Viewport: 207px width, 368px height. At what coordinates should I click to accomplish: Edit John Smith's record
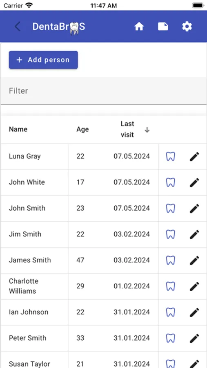(194, 209)
